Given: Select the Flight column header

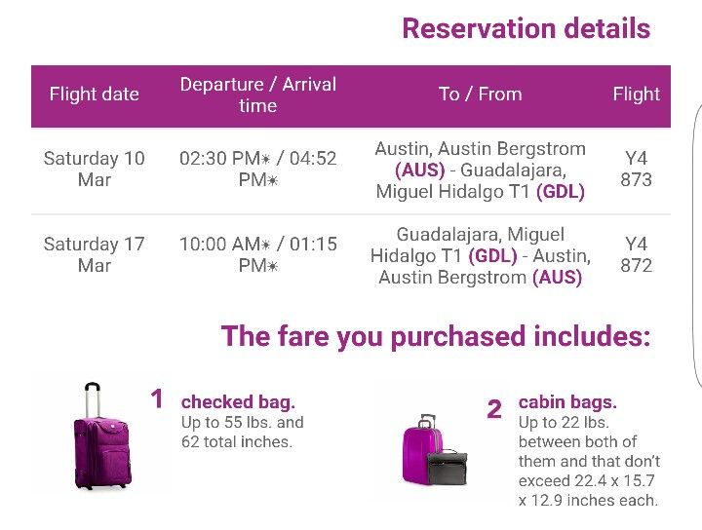Looking at the screenshot, I should pos(636,95).
